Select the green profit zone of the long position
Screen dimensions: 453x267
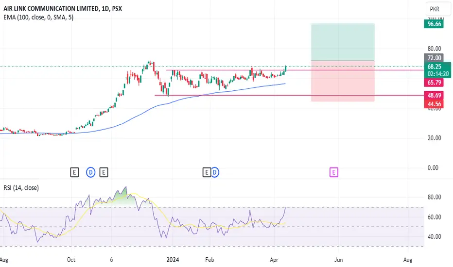pos(343,42)
